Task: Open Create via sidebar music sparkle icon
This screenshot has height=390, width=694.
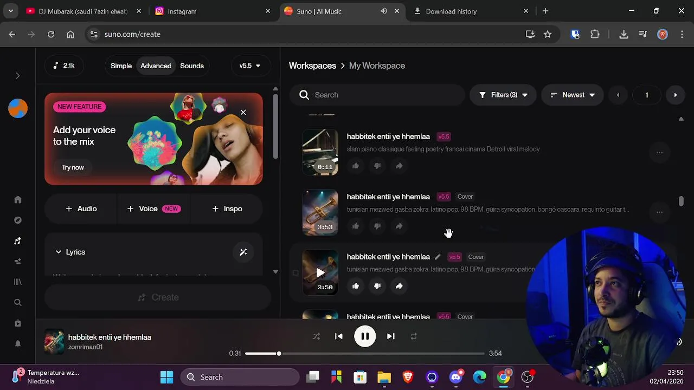Action: point(18,241)
